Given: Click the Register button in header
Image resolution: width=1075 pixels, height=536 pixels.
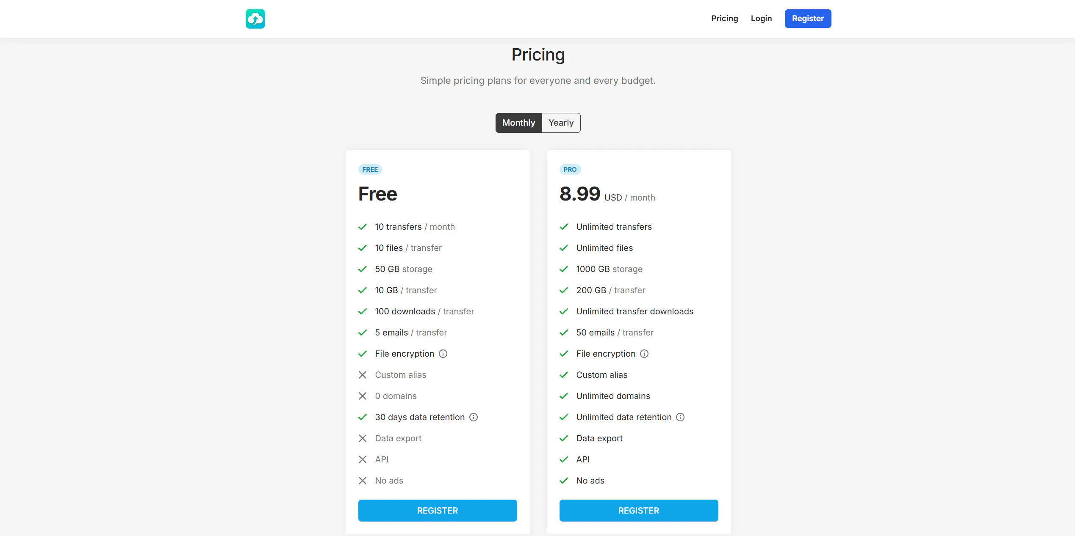Looking at the screenshot, I should [x=808, y=19].
